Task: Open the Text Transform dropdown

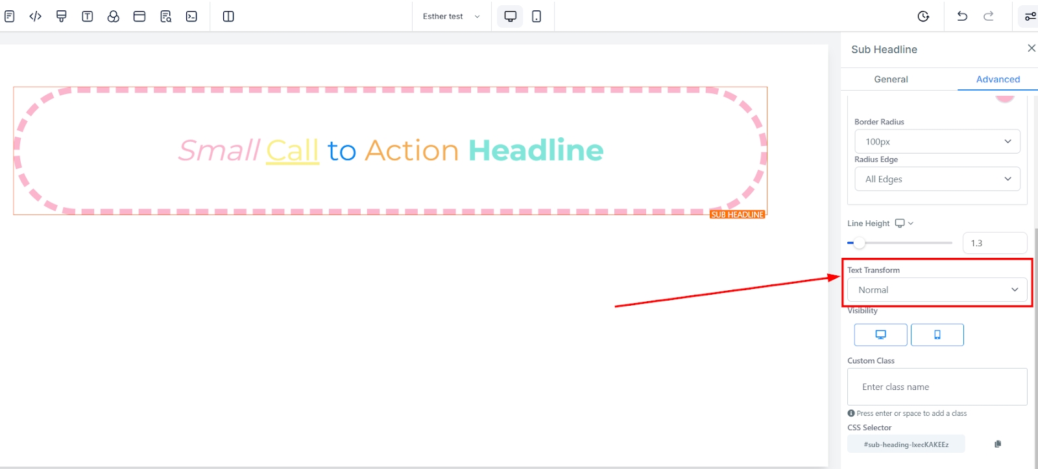Action: click(x=937, y=290)
